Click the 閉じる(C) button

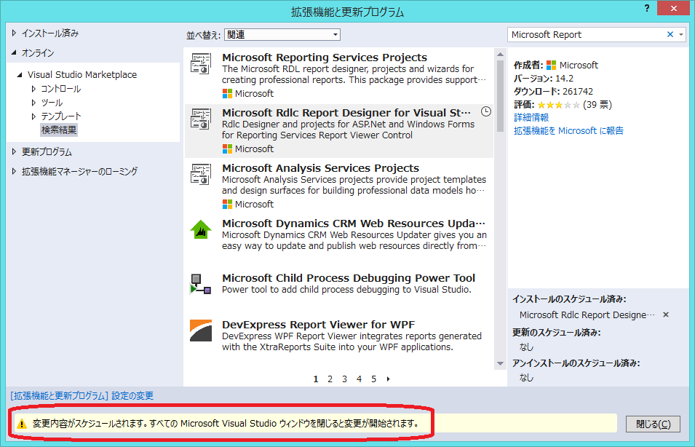coord(653,424)
